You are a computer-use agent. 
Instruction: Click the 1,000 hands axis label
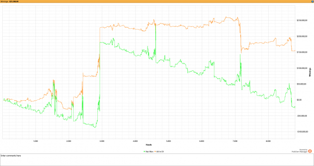click(x=35, y=141)
